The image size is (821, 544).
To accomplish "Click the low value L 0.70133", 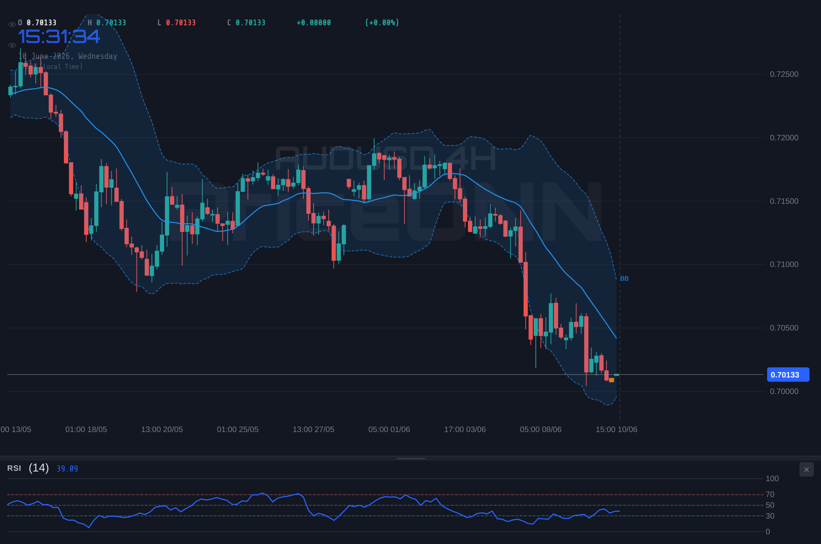I will click(177, 23).
